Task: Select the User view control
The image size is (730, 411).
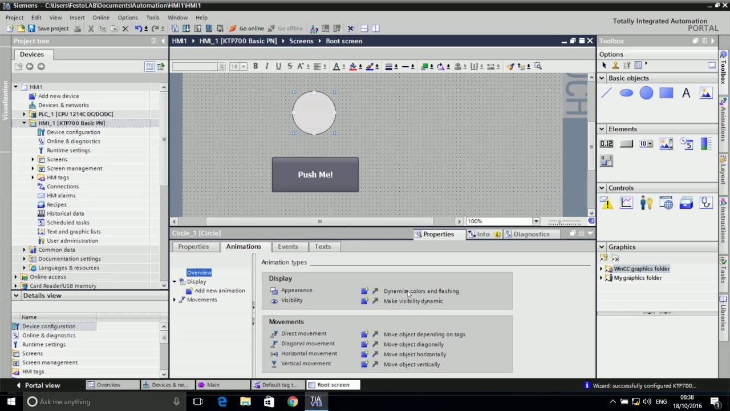Action: pyautogui.click(x=646, y=203)
